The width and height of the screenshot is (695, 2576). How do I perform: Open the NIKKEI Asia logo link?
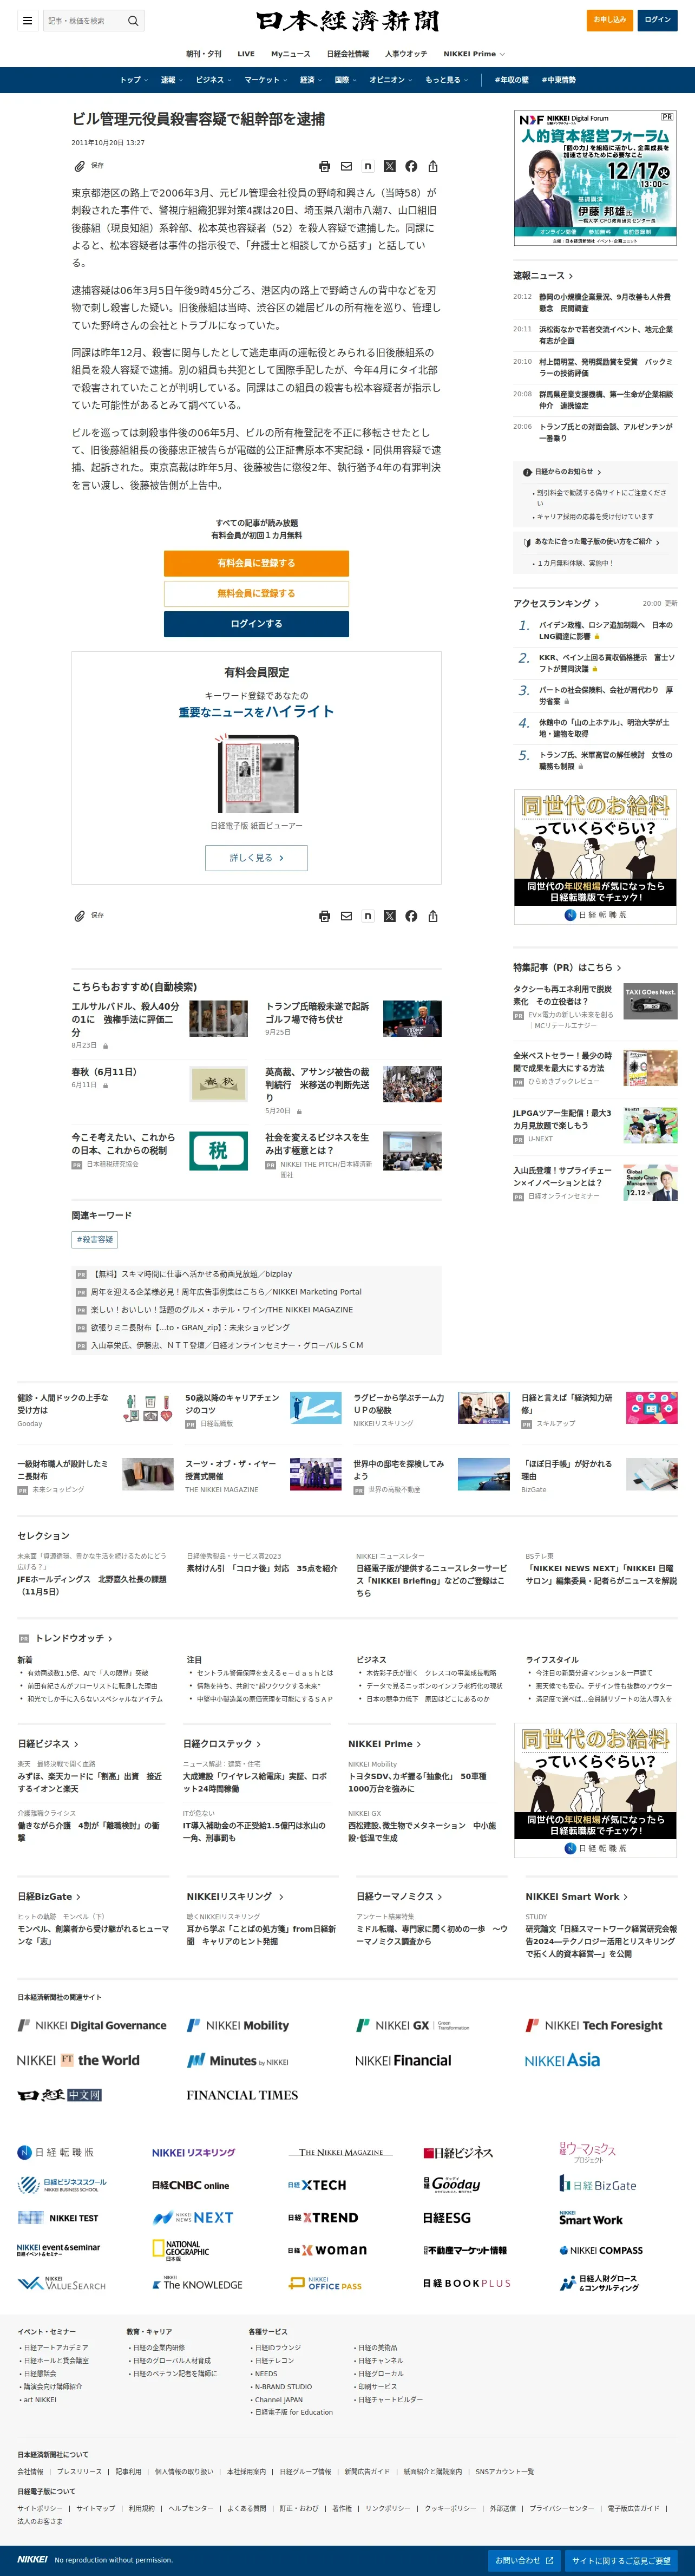click(562, 2060)
